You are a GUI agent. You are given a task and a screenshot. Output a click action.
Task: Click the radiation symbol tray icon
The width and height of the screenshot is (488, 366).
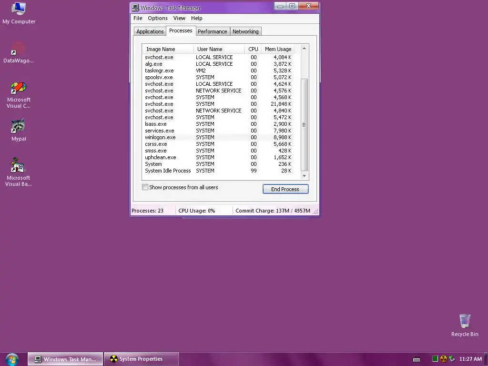point(443,359)
